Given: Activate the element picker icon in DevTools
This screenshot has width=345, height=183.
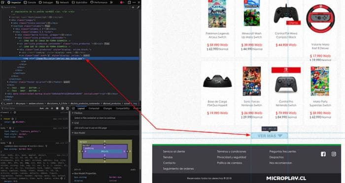Looking at the screenshot, I should (x=2, y=2).
